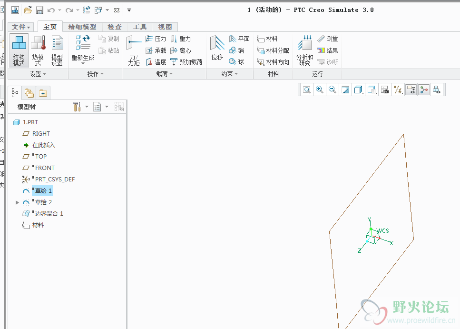Expand 约束 group dropdown
460x329 pixels.
(x=230, y=74)
